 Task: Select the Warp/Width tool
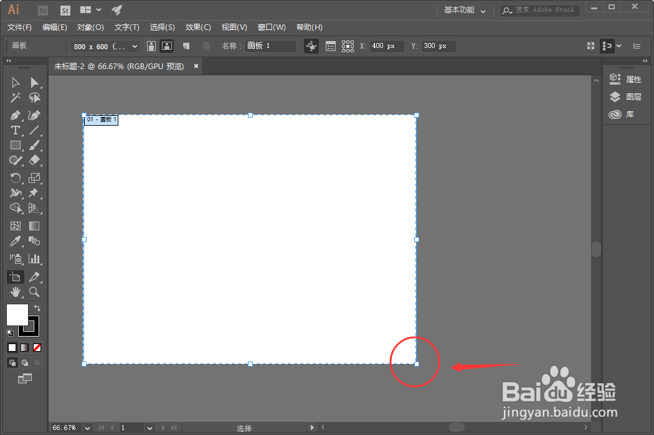pos(16,192)
